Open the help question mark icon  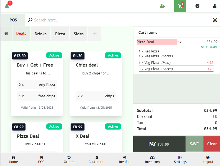[198, 6]
